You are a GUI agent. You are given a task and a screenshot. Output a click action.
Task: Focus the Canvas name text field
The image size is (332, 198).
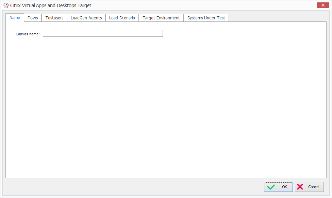click(103, 33)
